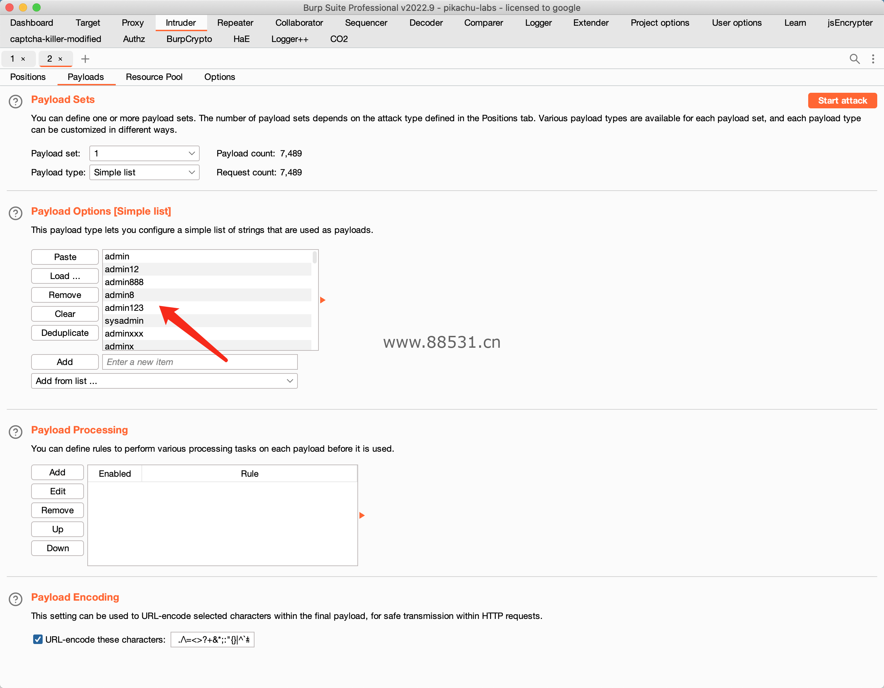This screenshot has height=688, width=884.
Task: Go to the Dashboard tab
Action: point(31,23)
